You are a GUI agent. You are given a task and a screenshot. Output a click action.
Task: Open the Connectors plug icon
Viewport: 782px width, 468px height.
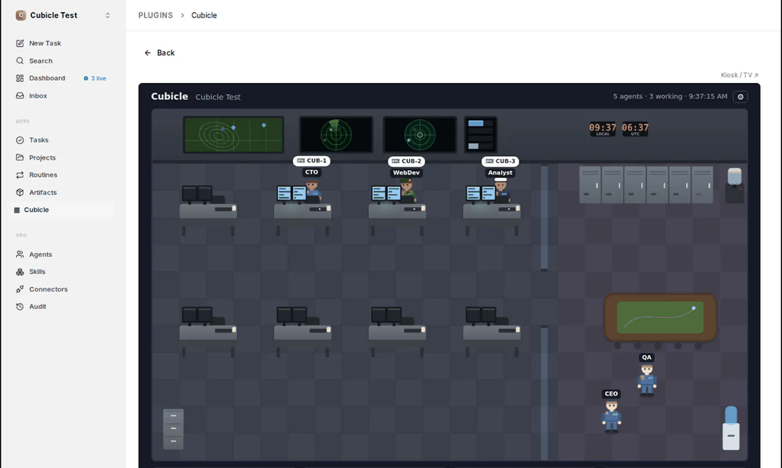click(x=20, y=290)
